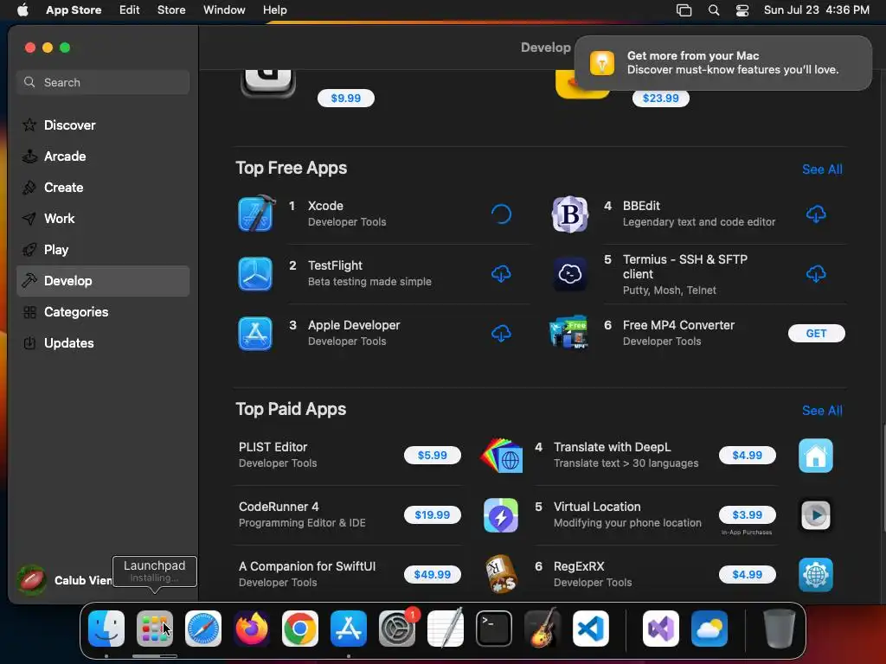Open the Free MP4 Converter app icon
The image size is (886, 664).
tap(568, 332)
